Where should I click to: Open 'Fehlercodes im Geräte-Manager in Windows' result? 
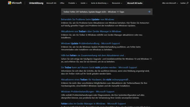93,104
